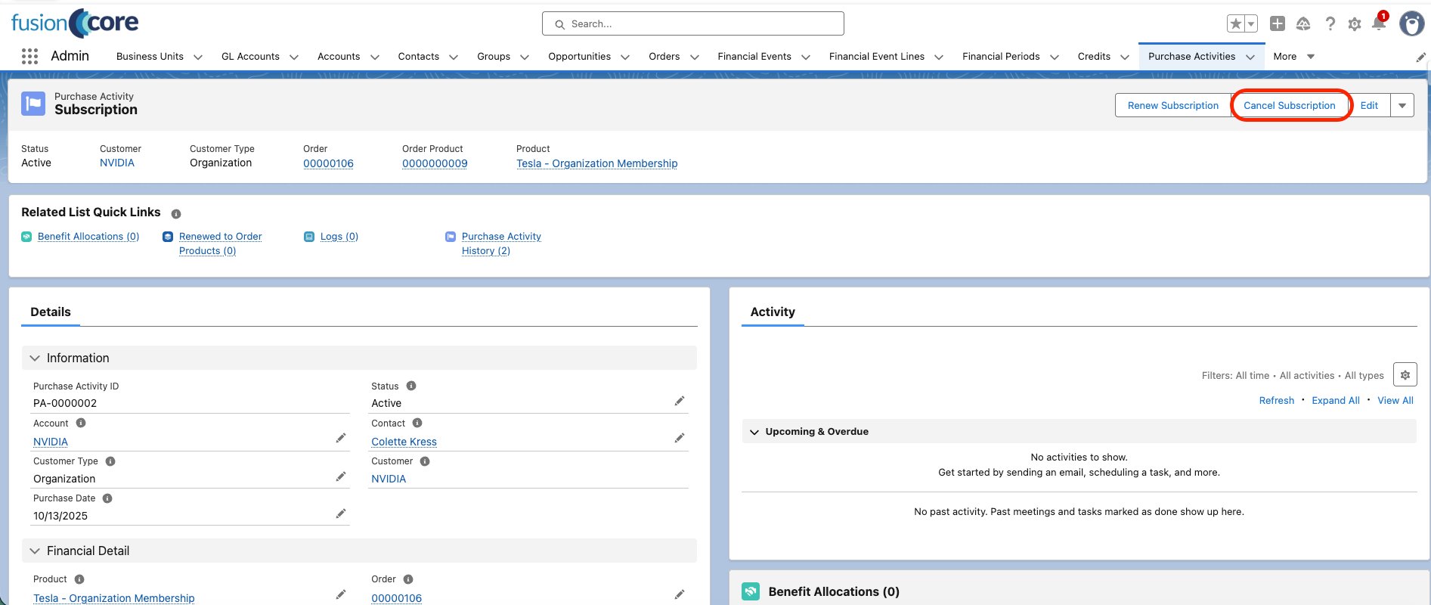The width and height of the screenshot is (1431, 605).
Task: Edit the Account field pencil icon
Action: 341,438
